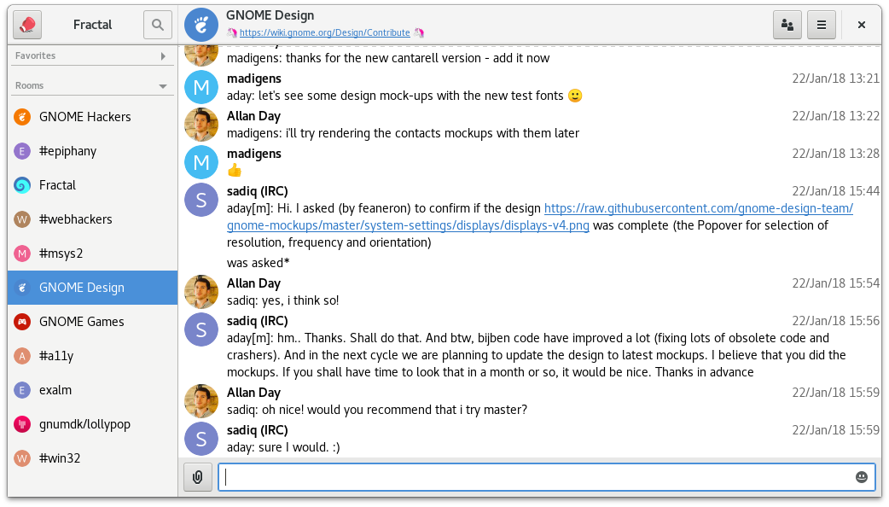
Task: Click the #a11y orange A icon
Action: [22, 356]
